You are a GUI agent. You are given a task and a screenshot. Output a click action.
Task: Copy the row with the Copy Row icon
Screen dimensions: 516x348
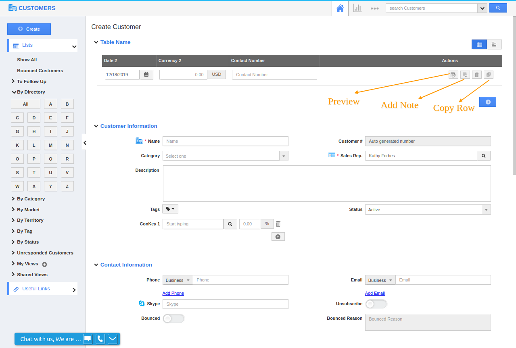tap(488, 75)
